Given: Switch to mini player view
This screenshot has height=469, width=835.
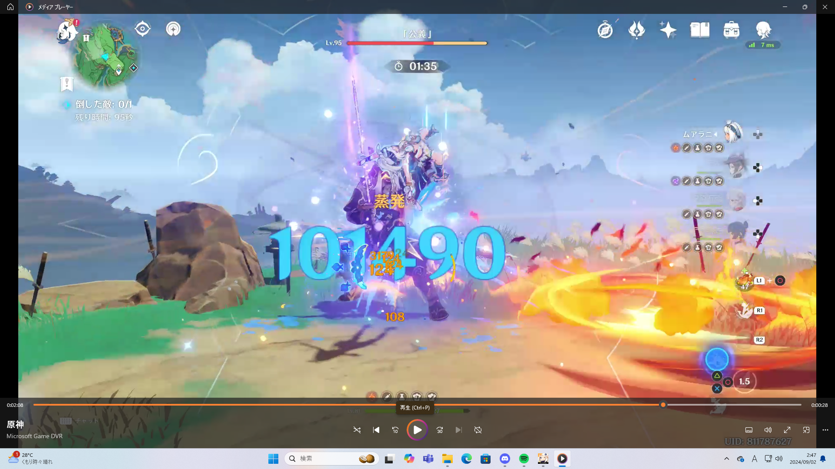Looking at the screenshot, I should point(806,430).
